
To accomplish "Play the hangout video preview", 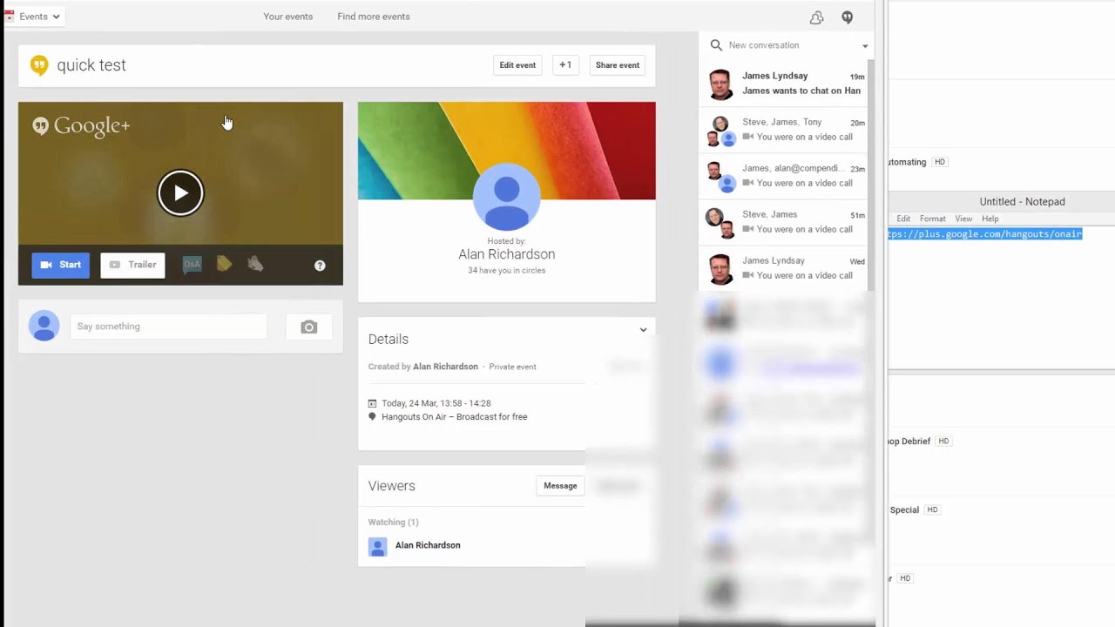I will (180, 192).
